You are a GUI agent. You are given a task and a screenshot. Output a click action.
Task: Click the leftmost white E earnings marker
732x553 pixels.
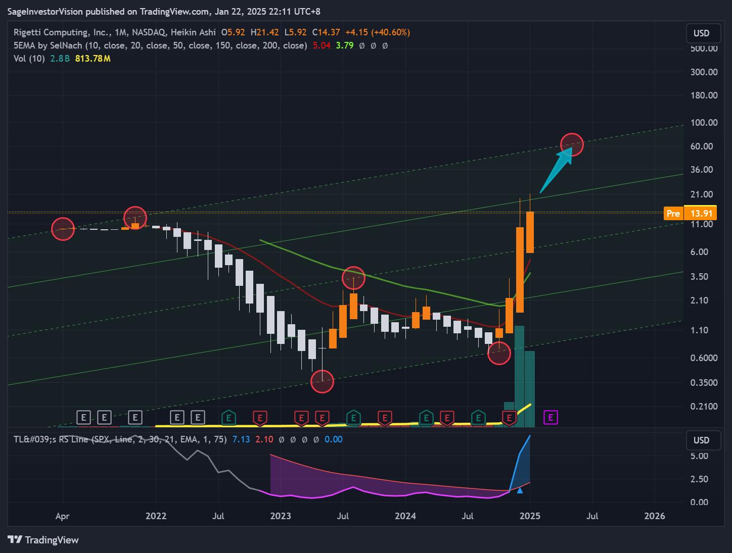[x=83, y=418]
